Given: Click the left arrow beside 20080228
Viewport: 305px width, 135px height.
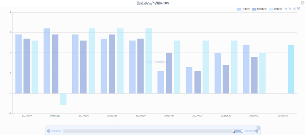Looking at the screenshot, I should (x=49, y=131).
